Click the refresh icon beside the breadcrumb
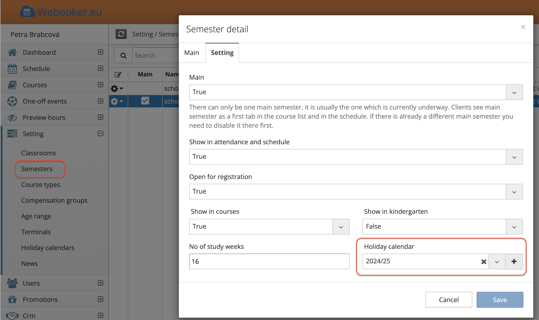 pyautogui.click(x=121, y=34)
